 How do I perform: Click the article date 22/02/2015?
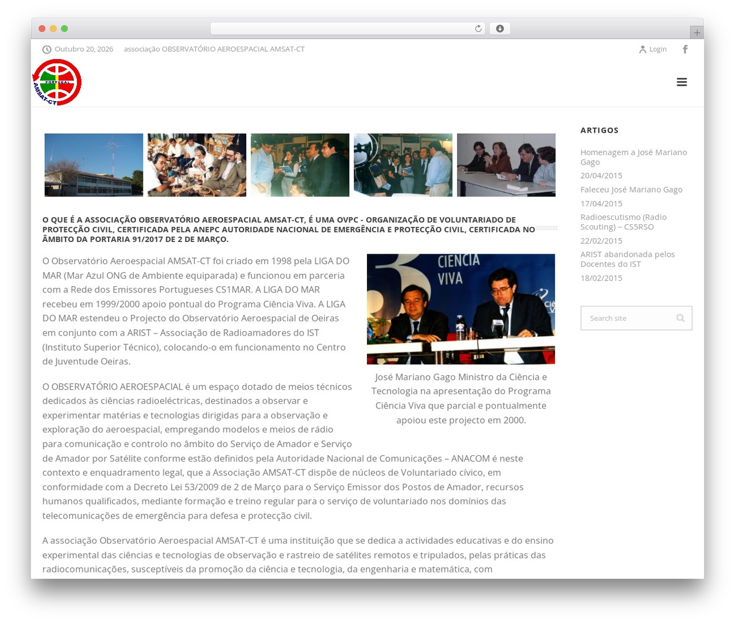pyautogui.click(x=601, y=241)
